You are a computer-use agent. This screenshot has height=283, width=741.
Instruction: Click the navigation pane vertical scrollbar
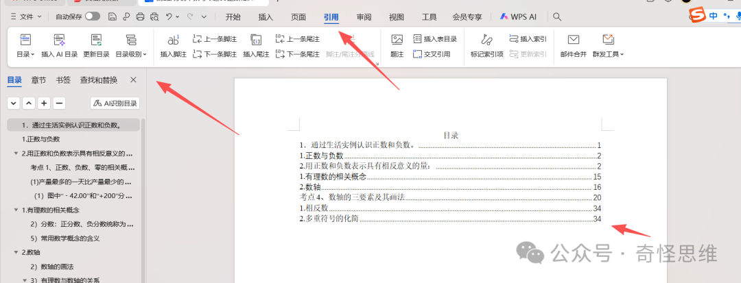[143, 201]
